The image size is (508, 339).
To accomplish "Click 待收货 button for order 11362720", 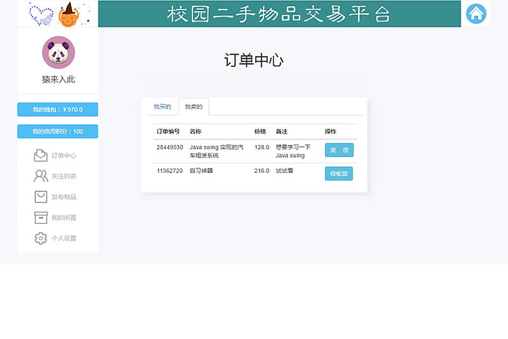I will (x=339, y=173).
